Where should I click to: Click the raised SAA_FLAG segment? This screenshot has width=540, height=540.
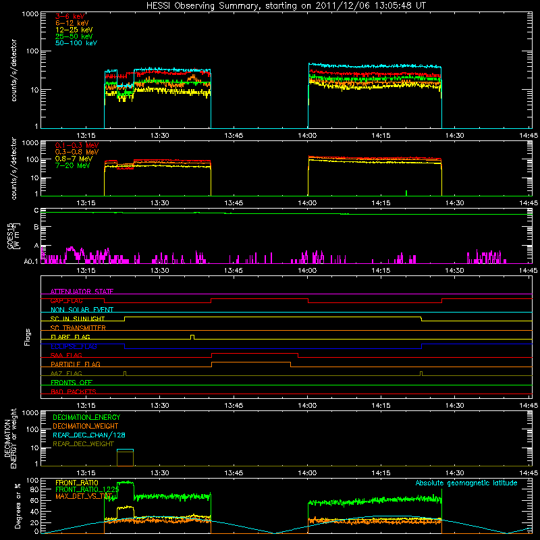pos(255,354)
